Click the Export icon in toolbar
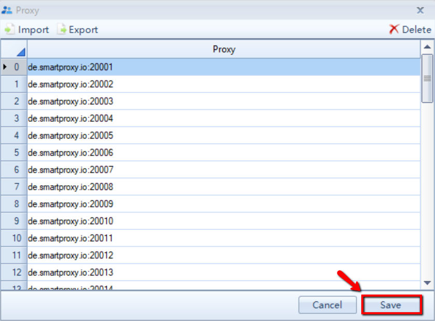This screenshot has height=321, width=435. coord(62,29)
